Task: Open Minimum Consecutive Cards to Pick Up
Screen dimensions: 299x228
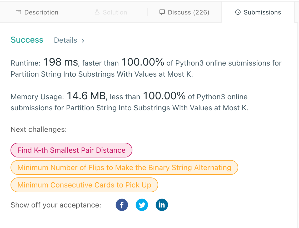Action: (x=84, y=185)
